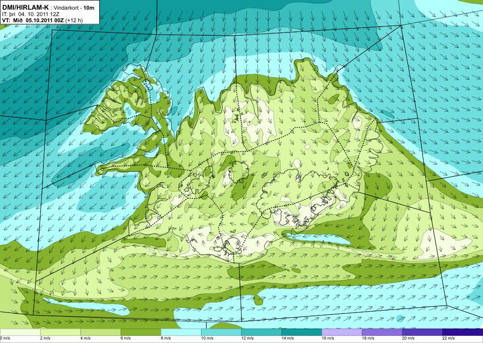Click the '10 m/s' legend label
The height and width of the screenshot is (343, 483).
click(x=207, y=338)
